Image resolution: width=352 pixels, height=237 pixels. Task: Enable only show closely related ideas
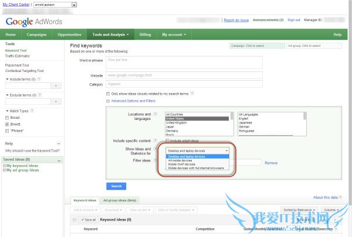point(108,94)
